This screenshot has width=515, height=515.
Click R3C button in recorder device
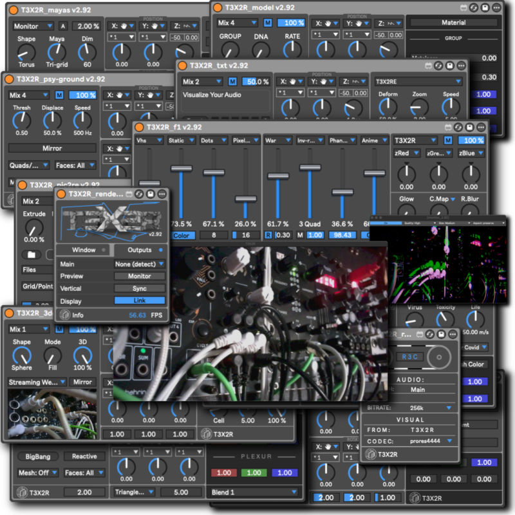click(x=409, y=357)
